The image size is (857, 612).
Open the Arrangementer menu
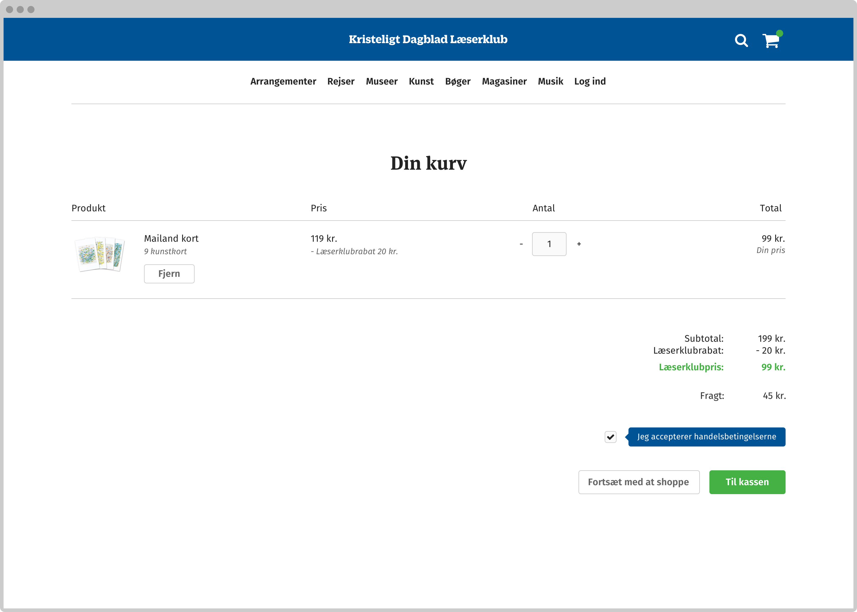click(283, 81)
